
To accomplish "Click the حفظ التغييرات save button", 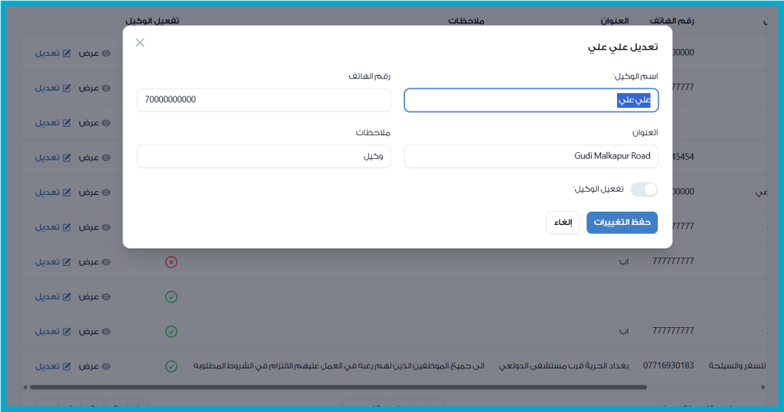I will [622, 222].
